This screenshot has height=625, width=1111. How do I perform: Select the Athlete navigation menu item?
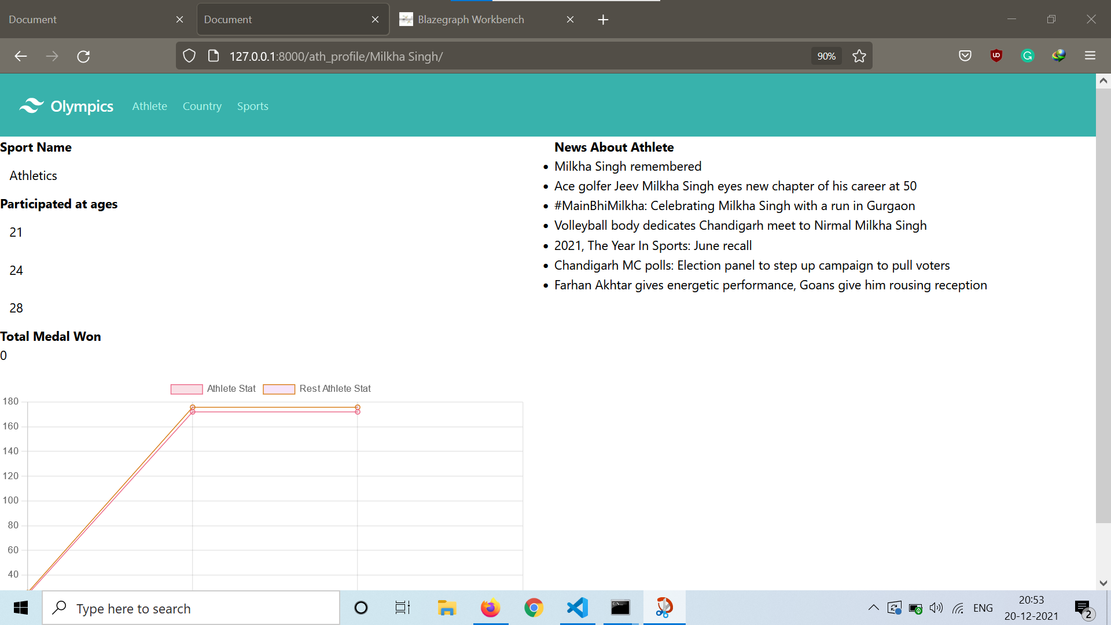[149, 105]
